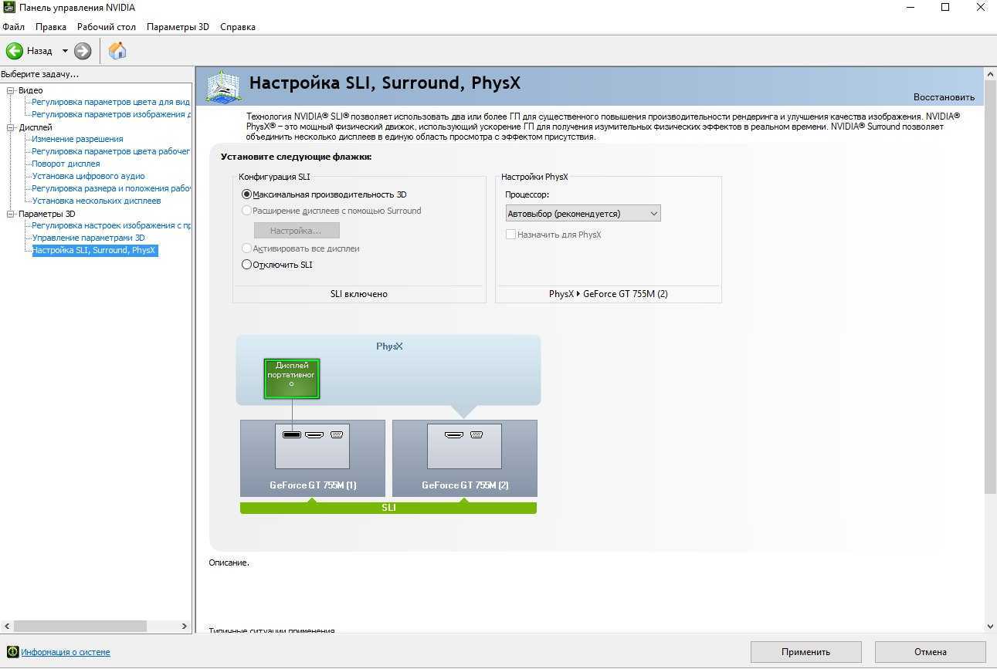This screenshot has height=669, width=997.
Task: Collapse the "Параметры 3D" tree section
Action: [x=11, y=214]
